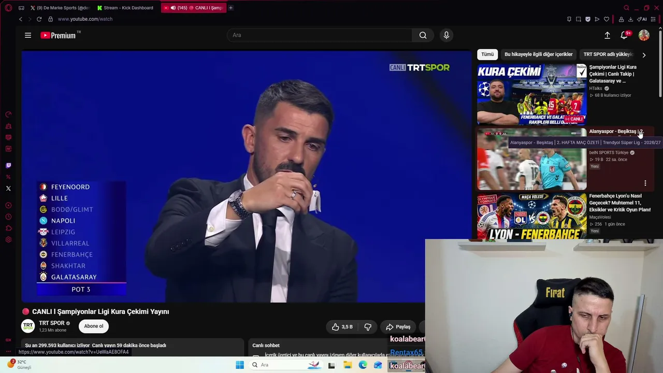Click the YouTube search magnifier button

(x=423, y=35)
